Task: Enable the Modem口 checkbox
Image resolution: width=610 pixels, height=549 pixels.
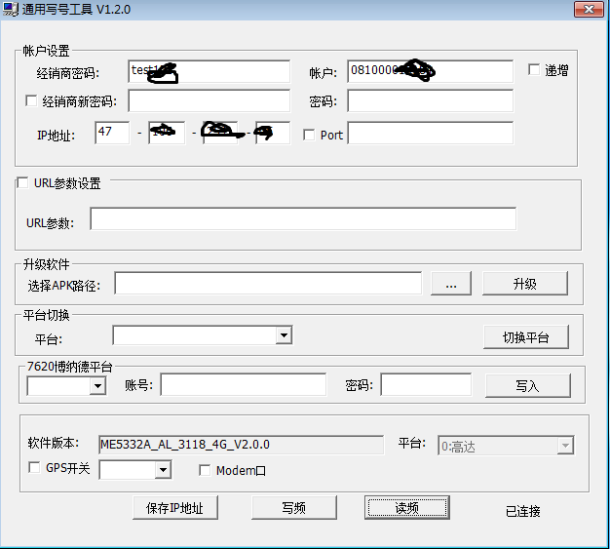Action: pos(205,471)
